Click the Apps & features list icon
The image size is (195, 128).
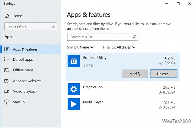pyautogui.click(x=6, y=49)
